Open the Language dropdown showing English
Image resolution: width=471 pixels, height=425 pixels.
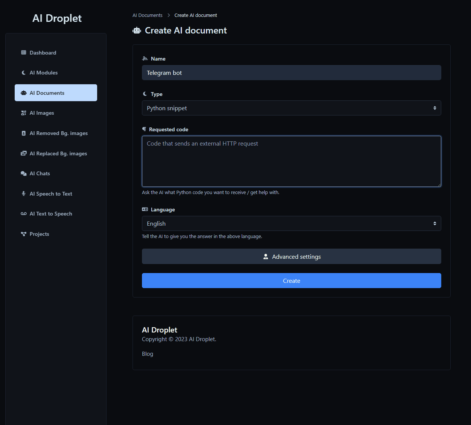pos(291,223)
